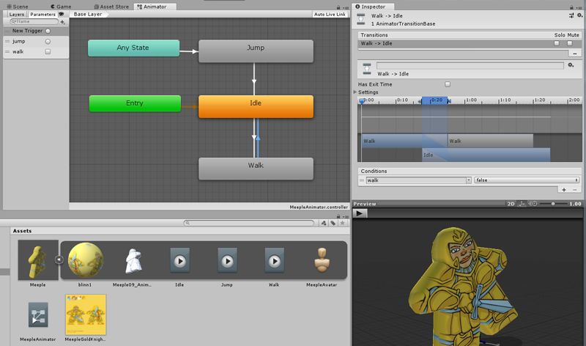Switch to the Parameters tab

point(42,14)
